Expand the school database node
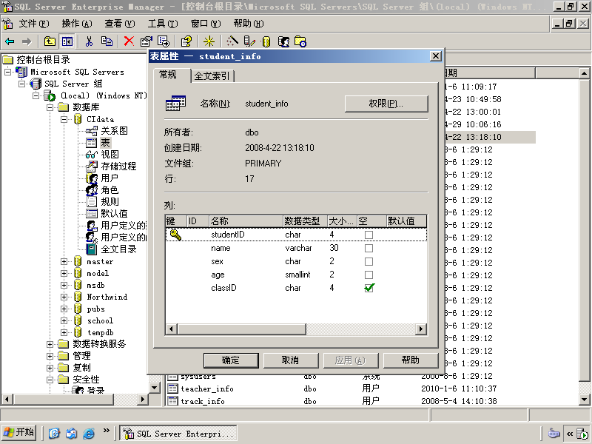 point(64,320)
